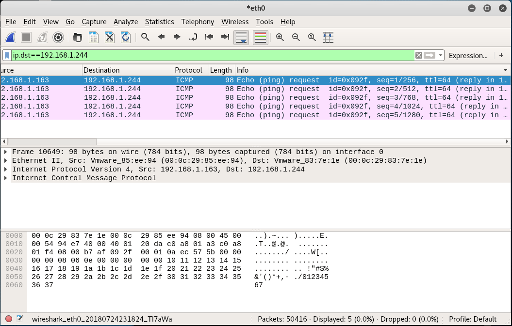Image resolution: width=512 pixels, height=326 pixels.
Task: Open the Statistics menu
Action: click(160, 22)
